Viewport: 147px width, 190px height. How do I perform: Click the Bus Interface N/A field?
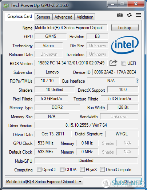[111, 81]
